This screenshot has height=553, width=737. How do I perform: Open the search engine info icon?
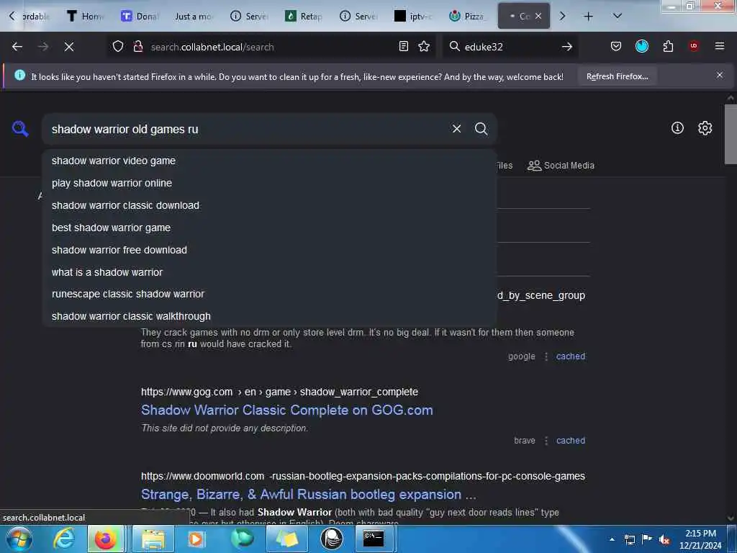(x=677, y=128)
